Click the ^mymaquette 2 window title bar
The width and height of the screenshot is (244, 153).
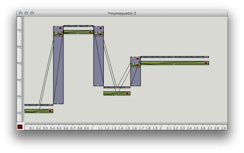point(122,14)
